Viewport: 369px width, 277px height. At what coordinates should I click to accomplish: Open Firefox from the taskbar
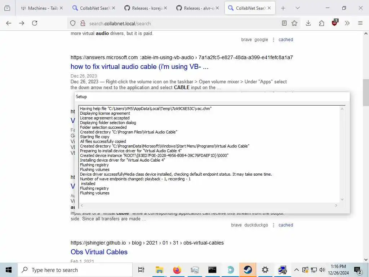(177, 270)
